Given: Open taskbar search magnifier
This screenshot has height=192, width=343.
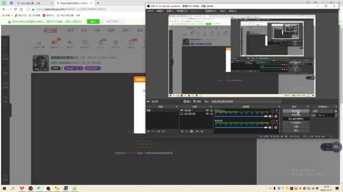Looking at the screenshot, I should pos(13,188).
